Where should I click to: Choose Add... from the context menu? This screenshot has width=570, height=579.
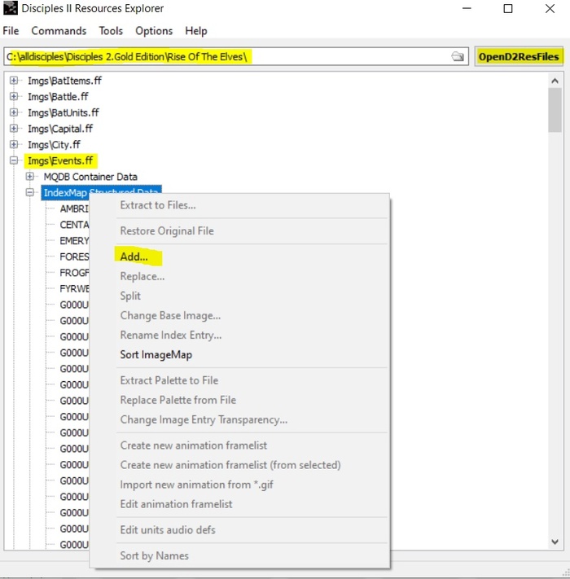pos(134,257)
